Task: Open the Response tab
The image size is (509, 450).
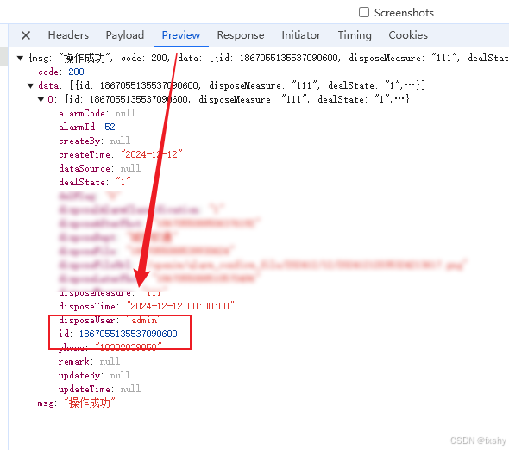Action: coord(241,35)
